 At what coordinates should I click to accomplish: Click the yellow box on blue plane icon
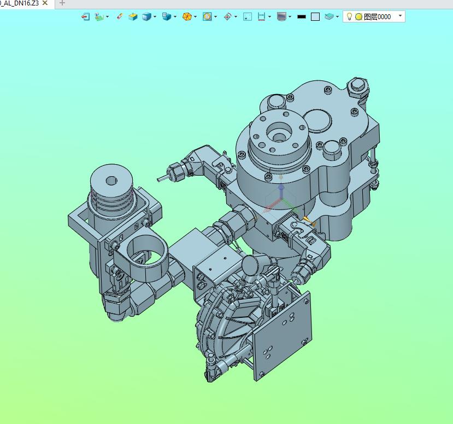[133, 17]
